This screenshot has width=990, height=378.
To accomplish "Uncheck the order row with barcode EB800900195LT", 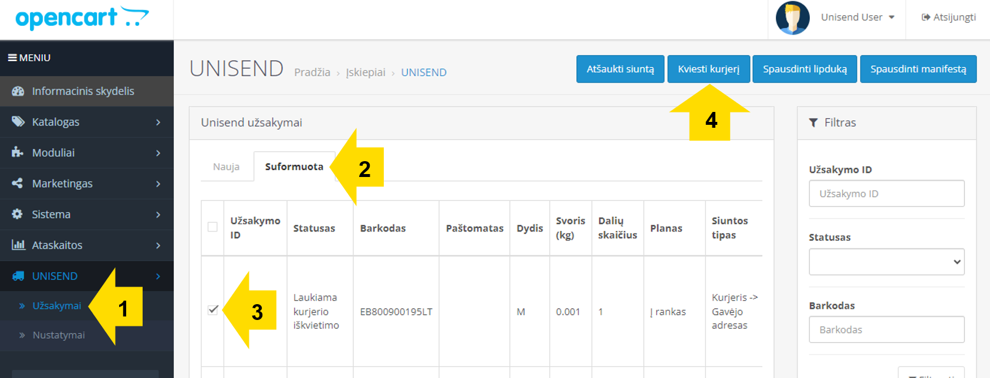I will click(213, 310).
